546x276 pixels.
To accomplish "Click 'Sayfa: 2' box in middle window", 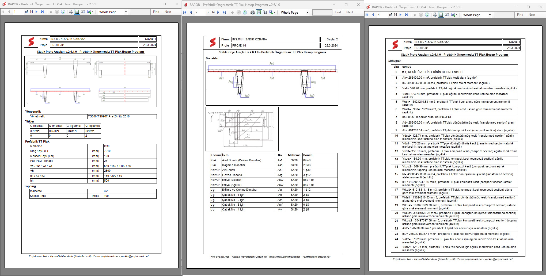I will [329, 39].
